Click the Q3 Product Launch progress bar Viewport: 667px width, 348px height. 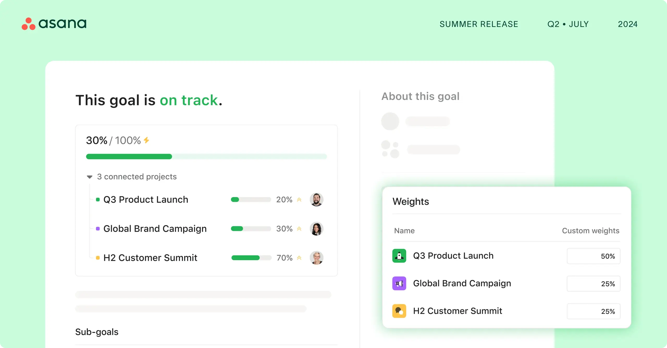click(251, 200)
